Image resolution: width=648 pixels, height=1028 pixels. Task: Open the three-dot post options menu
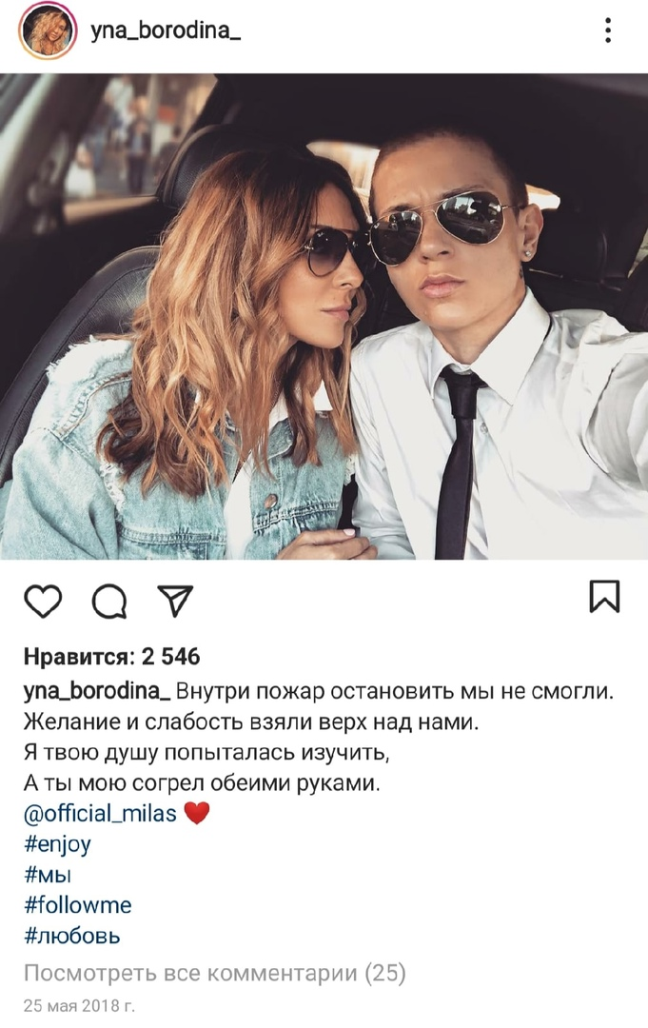click(x=608, y=30)
